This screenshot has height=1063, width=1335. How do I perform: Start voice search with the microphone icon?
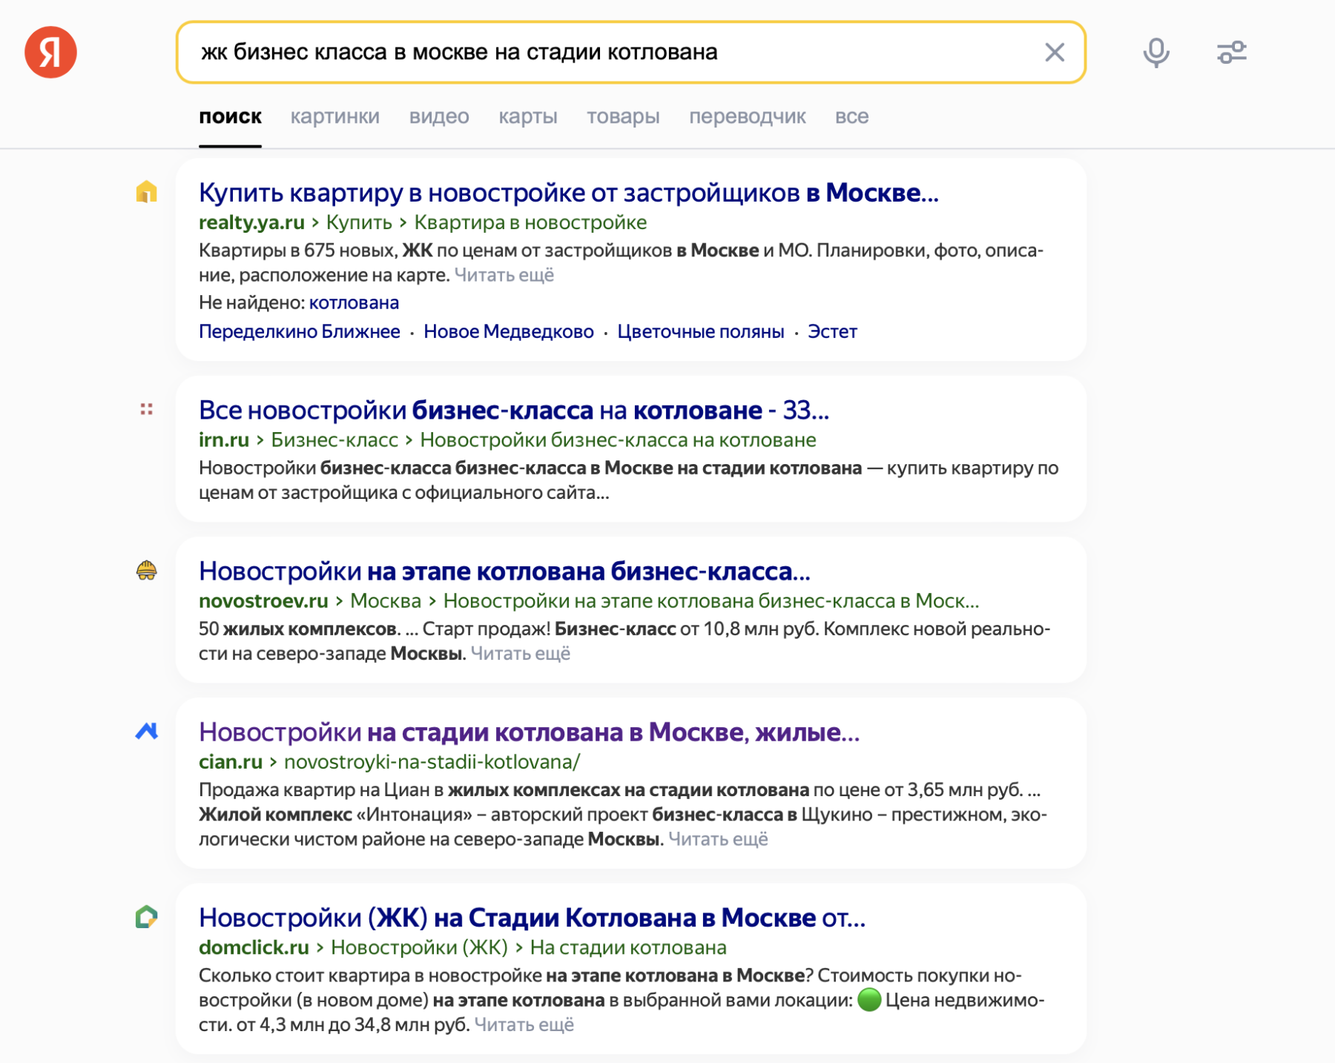pos(1156,52)
